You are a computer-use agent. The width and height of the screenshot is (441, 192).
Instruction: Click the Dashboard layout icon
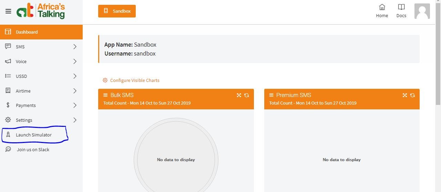8,32
